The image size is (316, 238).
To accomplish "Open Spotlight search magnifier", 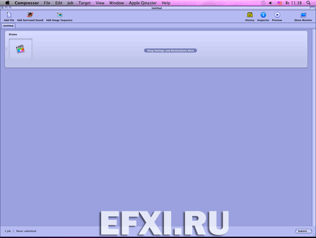I will [308, 3].
